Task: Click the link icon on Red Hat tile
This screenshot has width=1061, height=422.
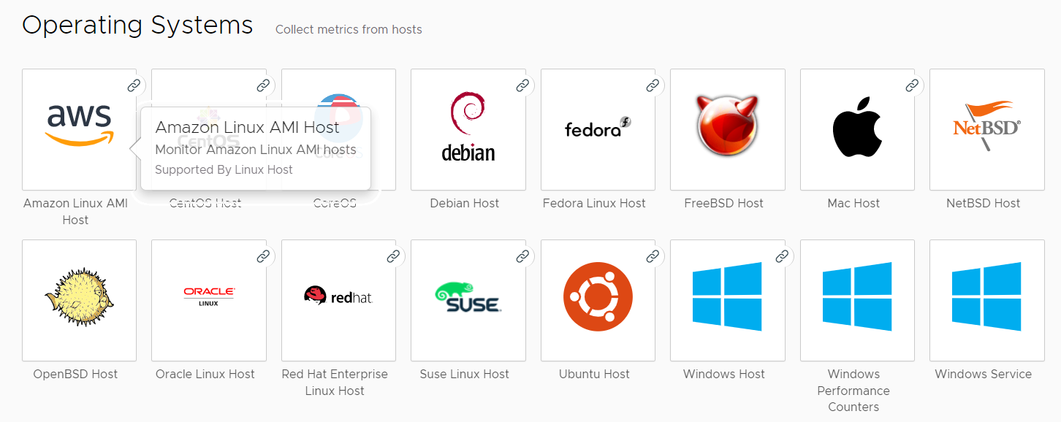Action: pos(393,256)
